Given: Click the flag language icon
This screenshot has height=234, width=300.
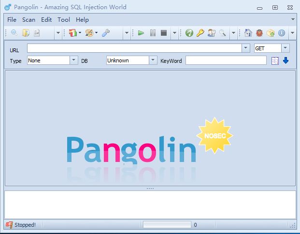Looking at the screenshot, I should point(73,33).
